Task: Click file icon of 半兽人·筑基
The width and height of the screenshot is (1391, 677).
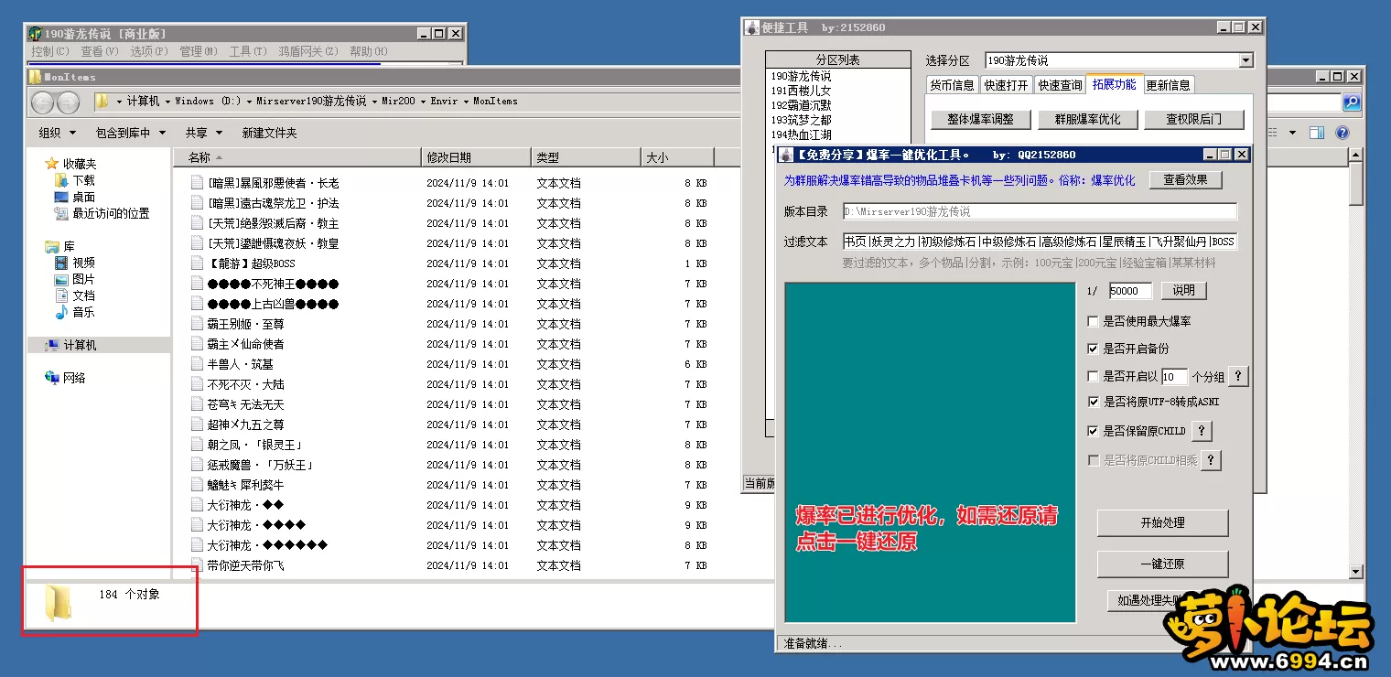Action: (x=197, y=363)
